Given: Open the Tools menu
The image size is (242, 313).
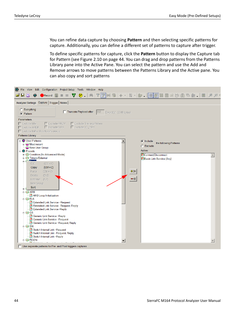Looking at the screenshot, I should tap(80, 89).
